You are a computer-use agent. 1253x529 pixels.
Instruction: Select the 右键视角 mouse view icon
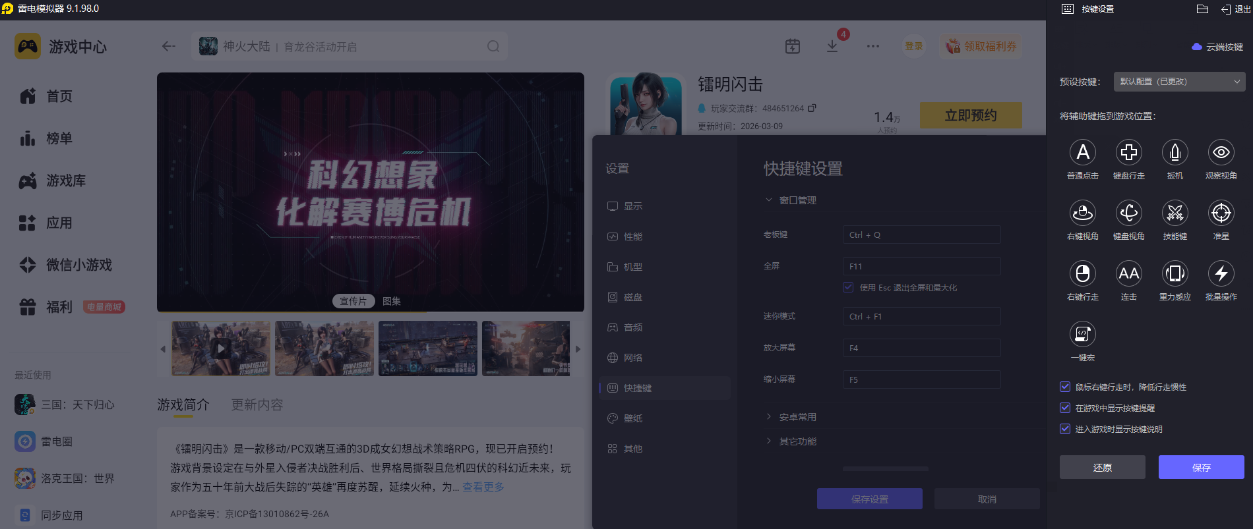1082,213
